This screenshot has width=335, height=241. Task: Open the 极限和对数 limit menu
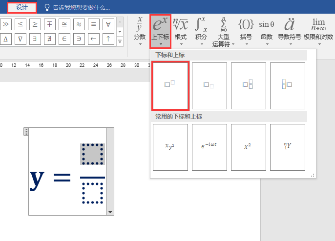(x=318, y=31)
